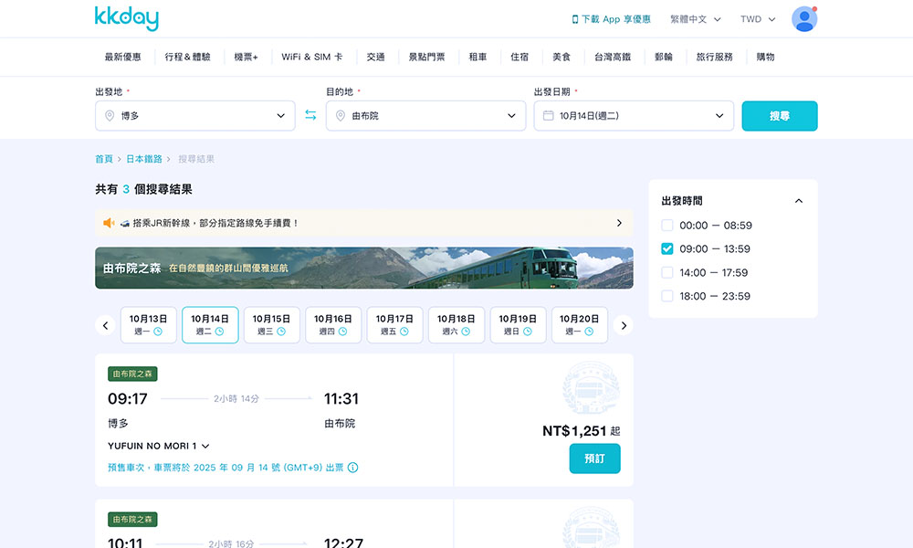Open the 繁體中文 language dropdown
913x548 pixels.
pos(695,19)
